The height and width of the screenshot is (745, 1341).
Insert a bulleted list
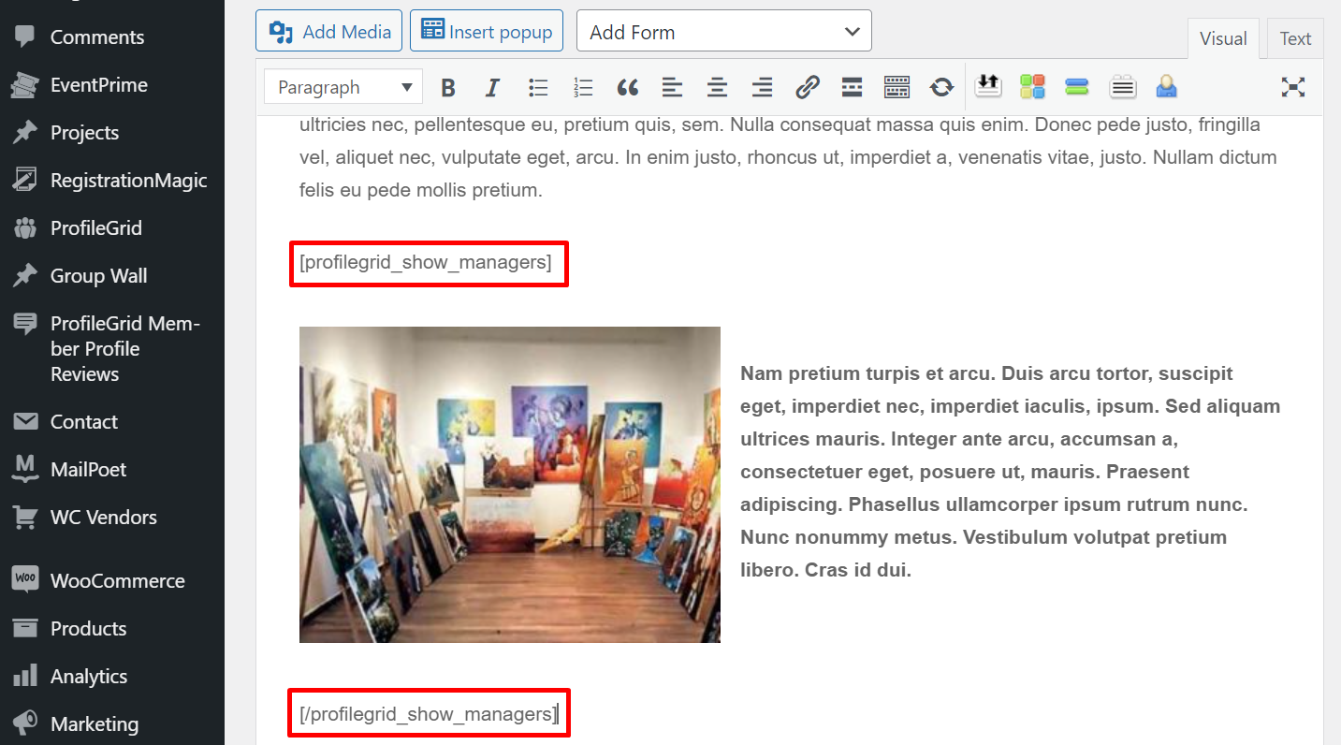538,88
